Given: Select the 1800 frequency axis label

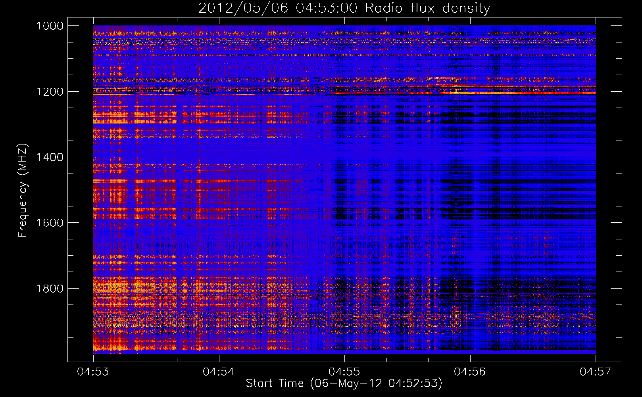Looking at the screenshot, I should (50, 289).
